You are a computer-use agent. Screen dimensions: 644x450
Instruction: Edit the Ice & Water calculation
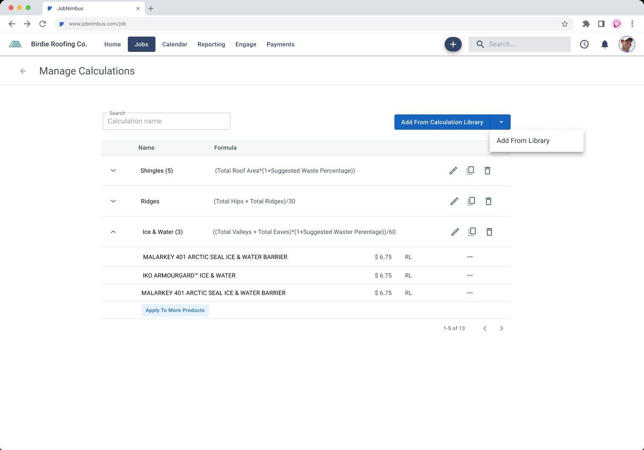coord(455,232)
